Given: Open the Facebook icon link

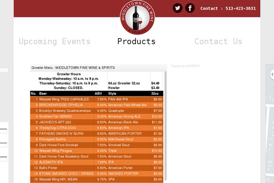Looking at the screenshot, I should coord(190,8).
